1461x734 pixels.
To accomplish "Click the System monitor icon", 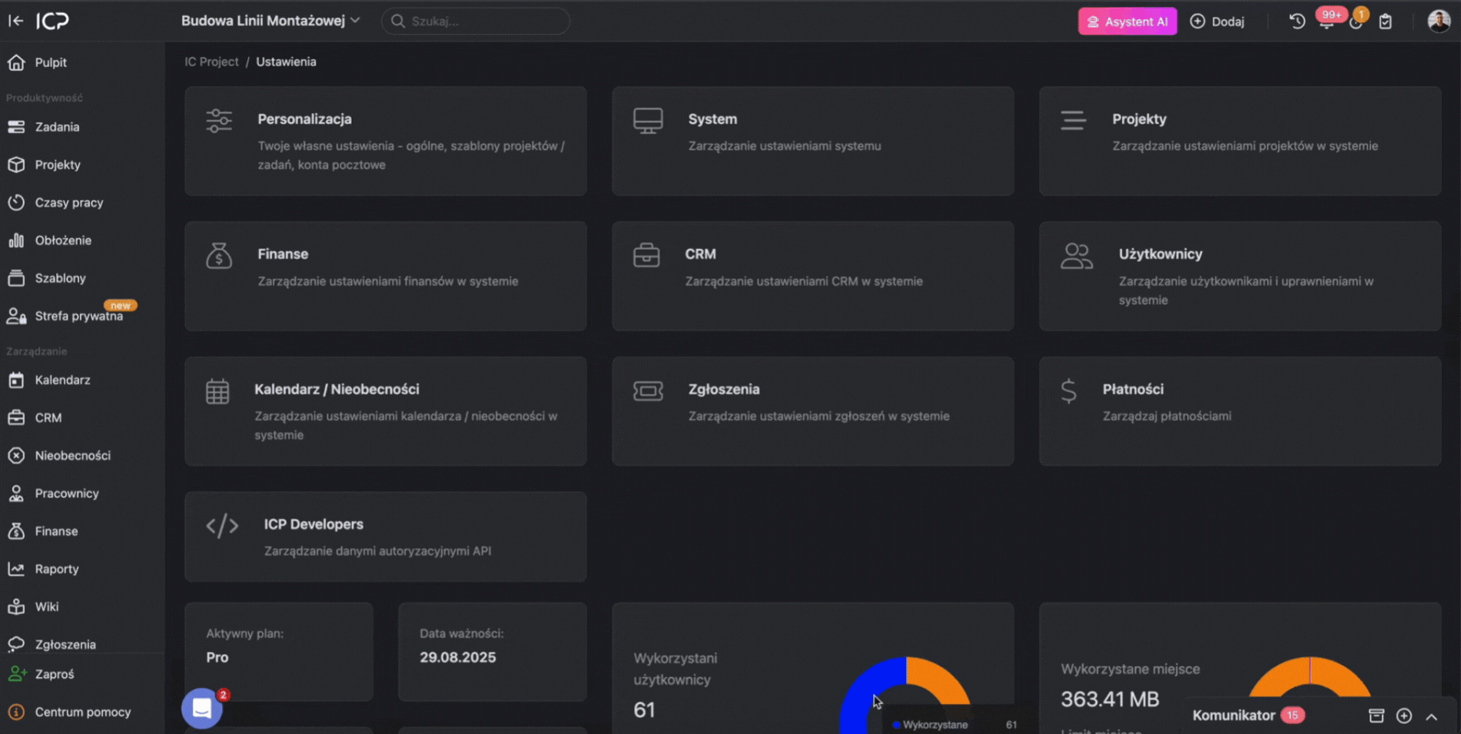I will pos(648,121).
